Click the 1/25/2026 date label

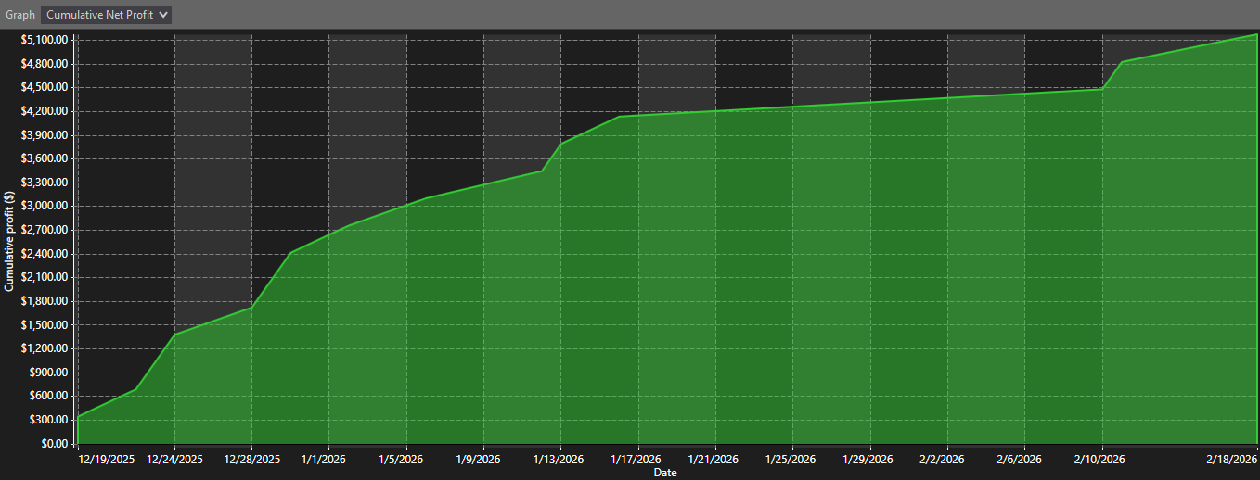pyautogui.click(x=791, y=459)
